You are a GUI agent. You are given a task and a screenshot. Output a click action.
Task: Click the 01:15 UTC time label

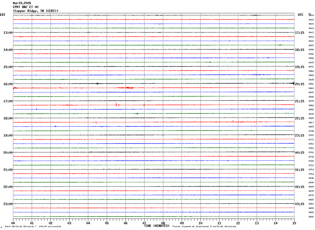pos(300,170)
